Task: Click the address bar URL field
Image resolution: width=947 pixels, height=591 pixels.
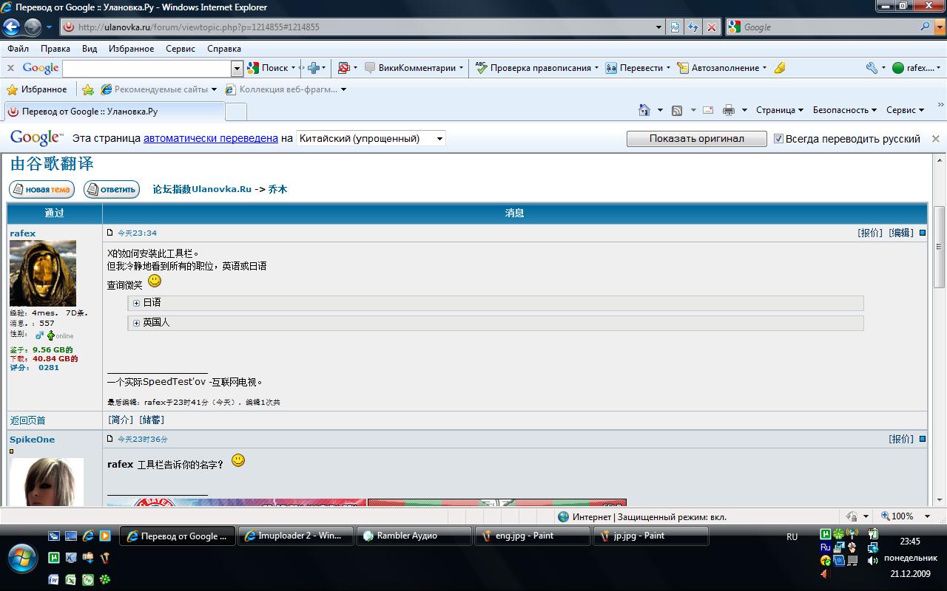Action: (x=363, y=27)
